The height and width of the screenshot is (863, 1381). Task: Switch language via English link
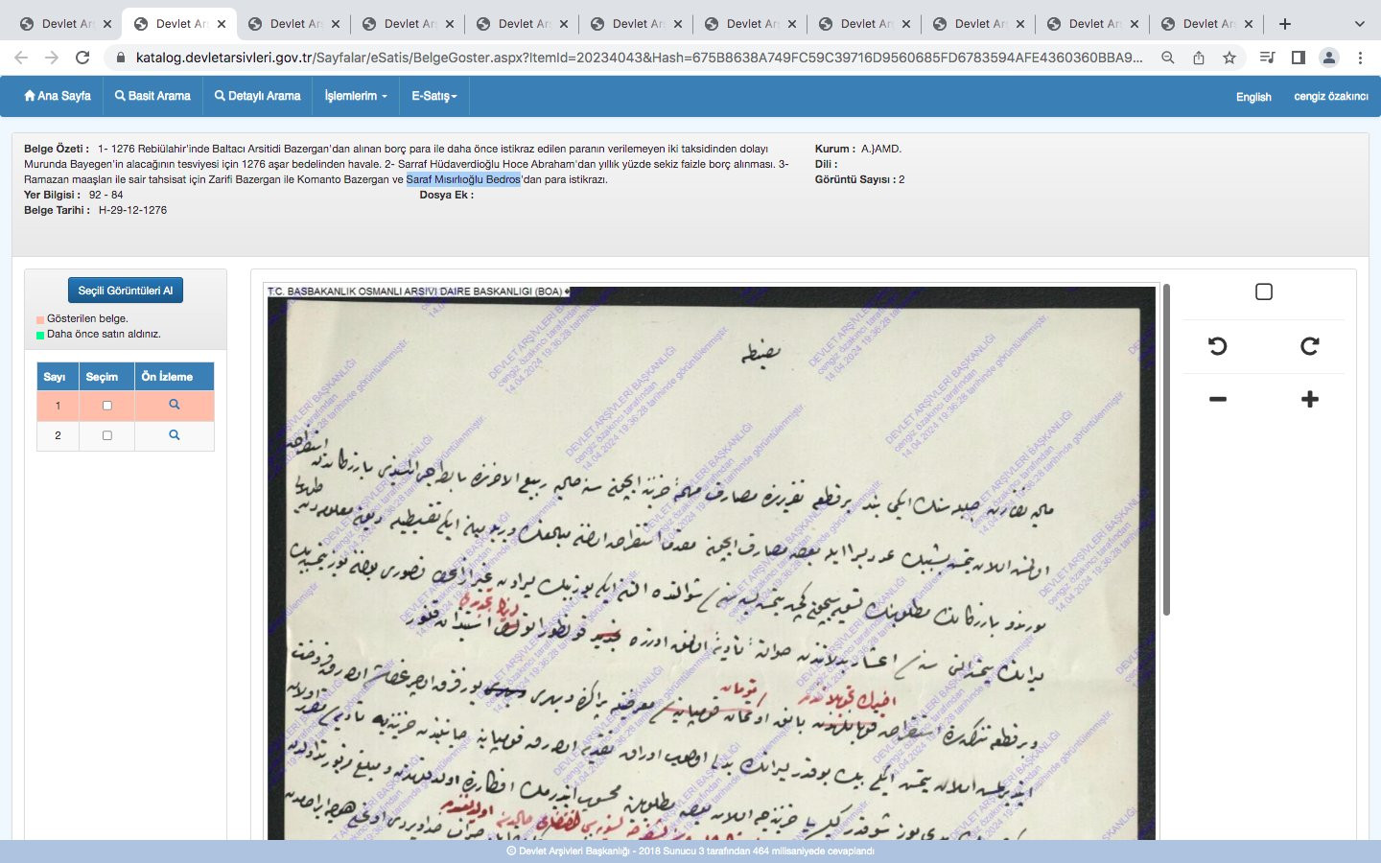click(1252, 97)
